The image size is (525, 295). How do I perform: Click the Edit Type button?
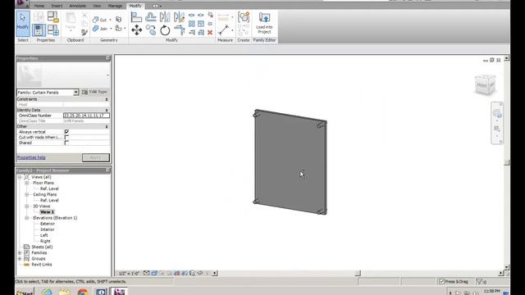pos(95,92)
